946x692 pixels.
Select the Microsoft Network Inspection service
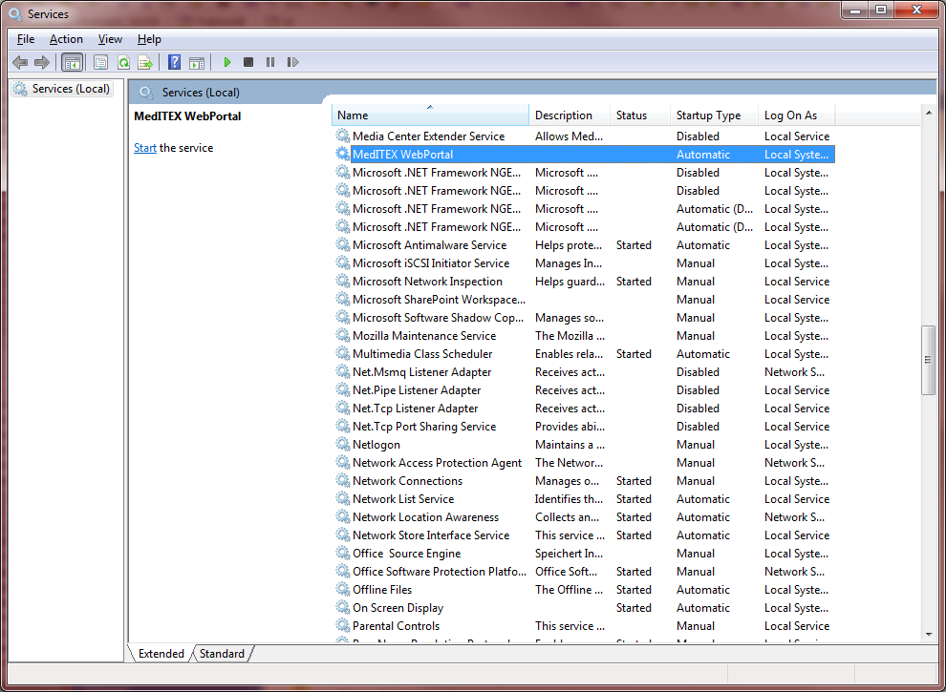pos(584,281)
